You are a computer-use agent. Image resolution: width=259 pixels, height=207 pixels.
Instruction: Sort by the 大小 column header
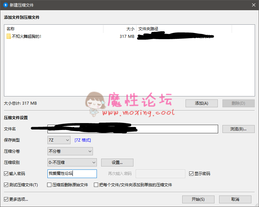tap(120, 29)
